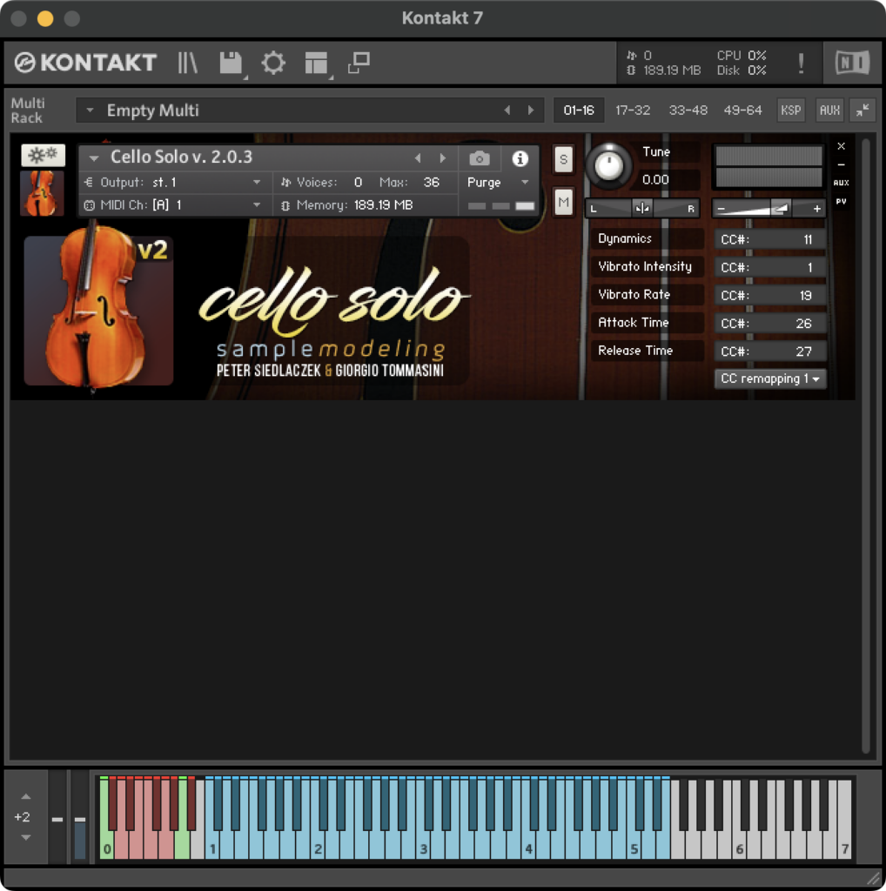
Task: Click the modulation wheel strip
Action: click(80, 817)
